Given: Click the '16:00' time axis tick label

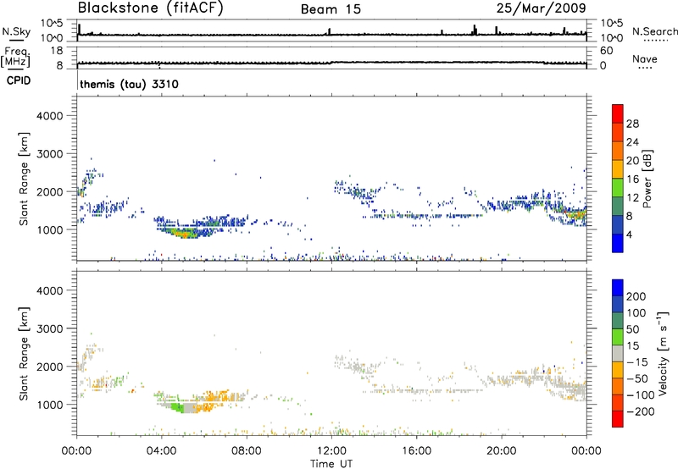Looking at the screenshot, I should pyautogui.click(x=416, y=451).
